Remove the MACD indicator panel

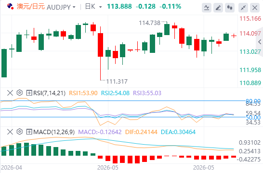click(x=10, y=132)
